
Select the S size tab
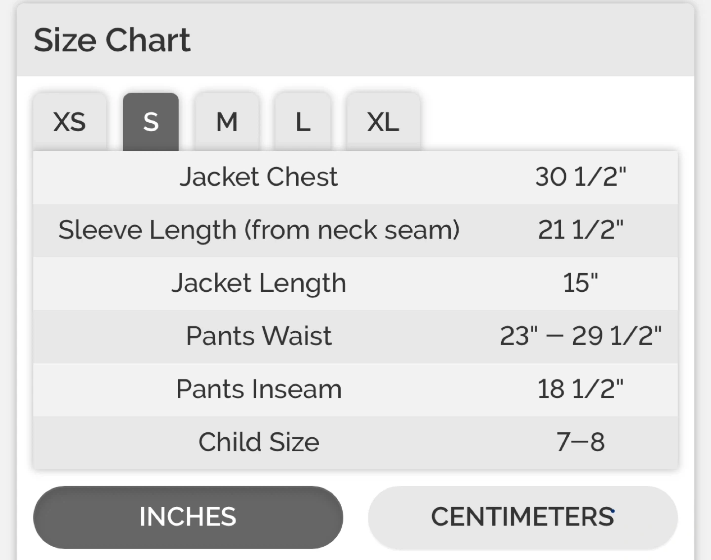(151, 122)
